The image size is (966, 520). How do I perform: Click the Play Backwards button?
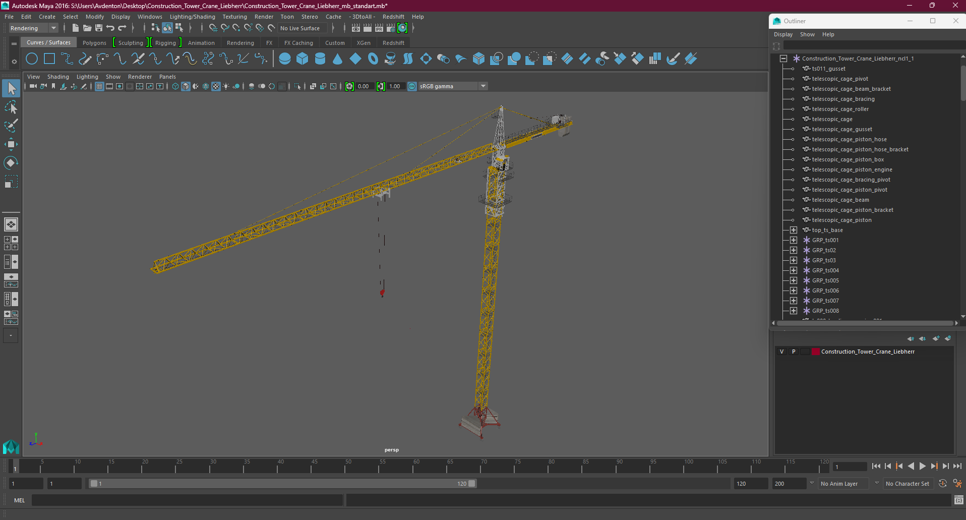[x=911, y=467]
